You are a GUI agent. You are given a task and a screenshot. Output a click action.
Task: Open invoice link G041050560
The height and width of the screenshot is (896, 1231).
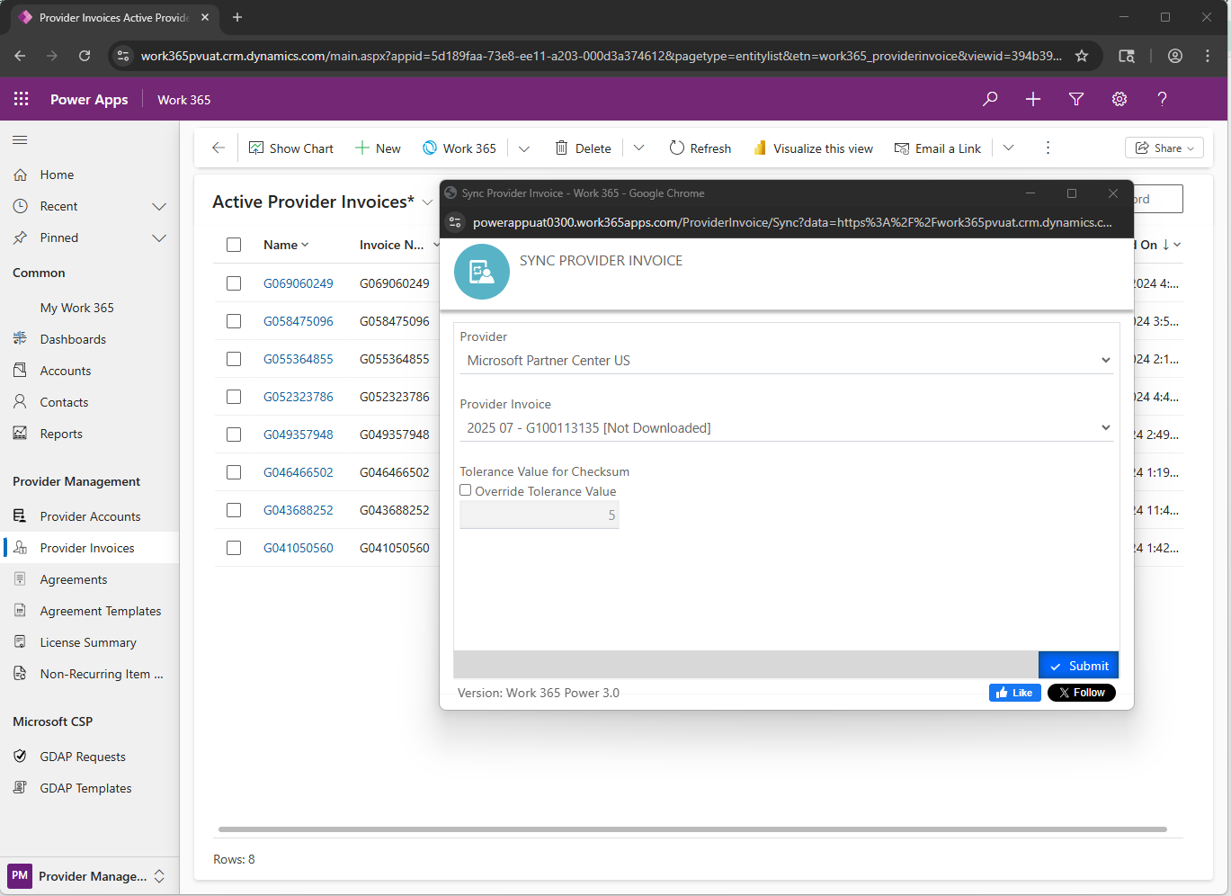click(x=299, y=548)
